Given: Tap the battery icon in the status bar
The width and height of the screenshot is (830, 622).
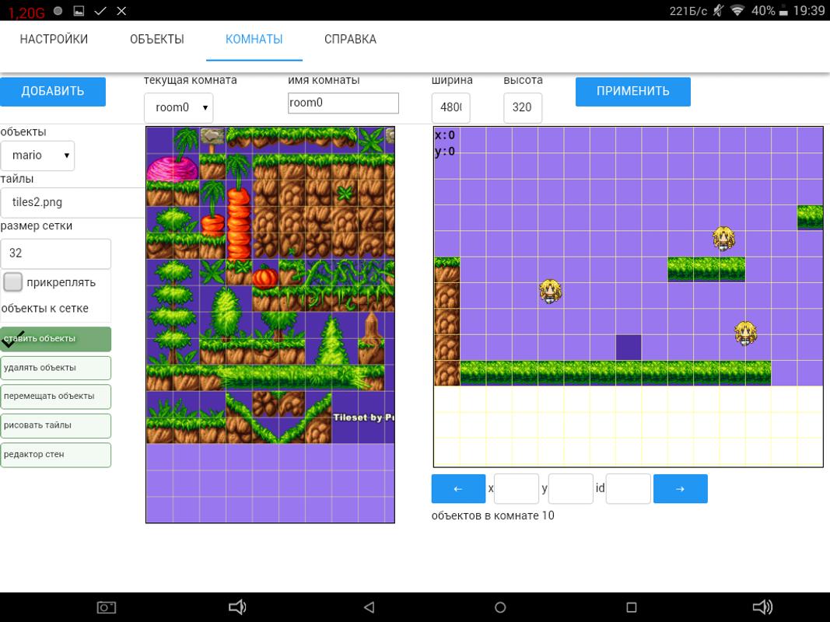Looking at the screenshot, I should 783,11.
